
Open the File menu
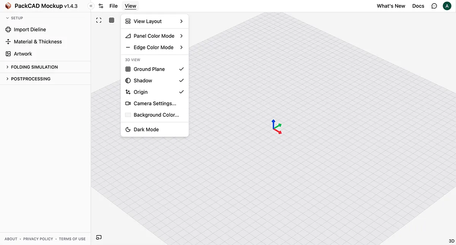tap(113, 6)
